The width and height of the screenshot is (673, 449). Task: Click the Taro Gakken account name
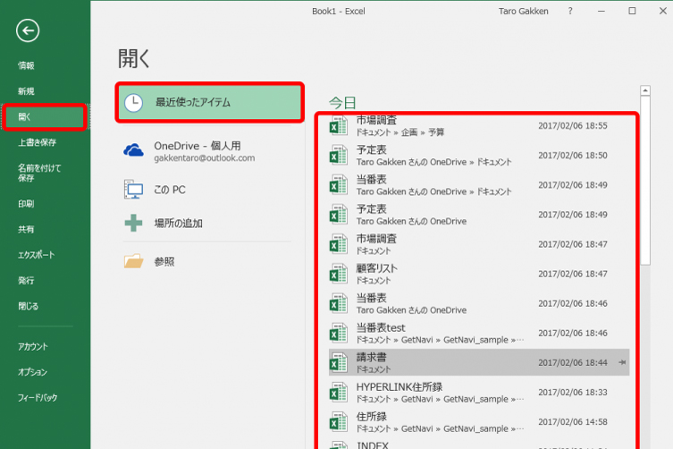523,11
